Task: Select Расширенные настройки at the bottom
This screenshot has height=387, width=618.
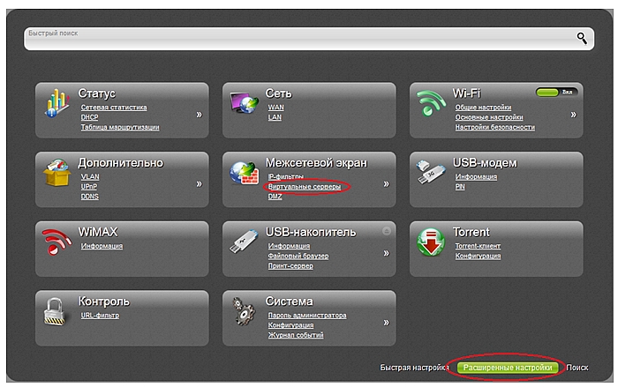Action: point(509,368)
